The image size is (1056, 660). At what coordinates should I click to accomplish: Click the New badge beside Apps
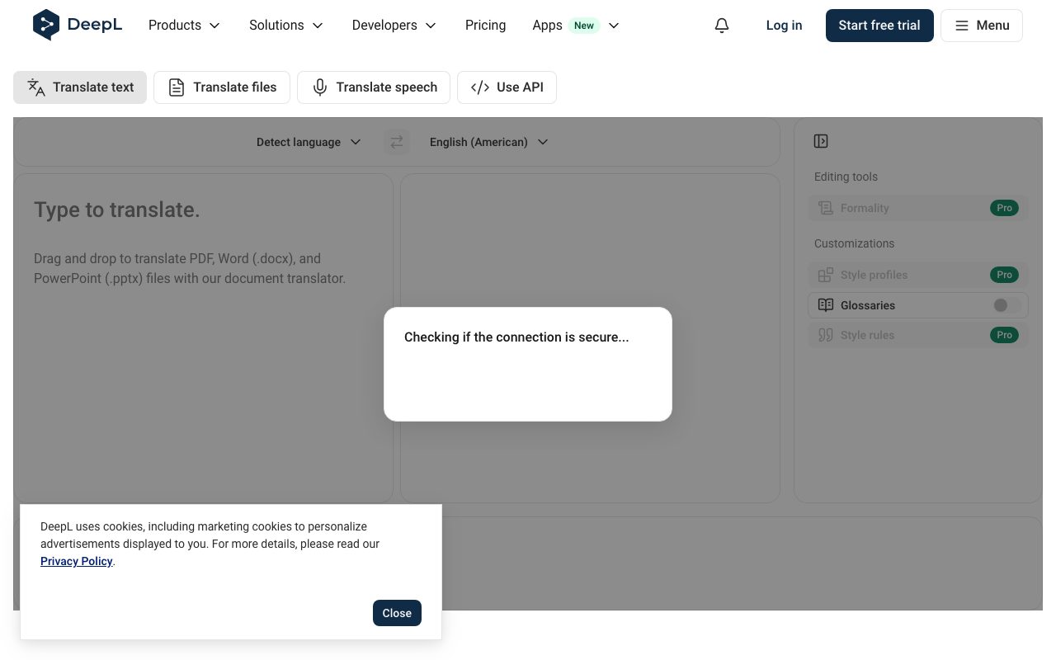(x=584, y=26)
